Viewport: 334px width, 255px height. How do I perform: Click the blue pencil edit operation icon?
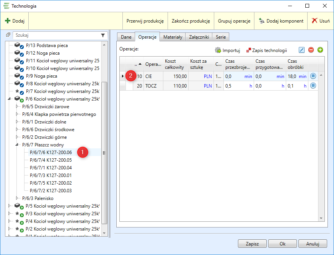click(302, 50)
